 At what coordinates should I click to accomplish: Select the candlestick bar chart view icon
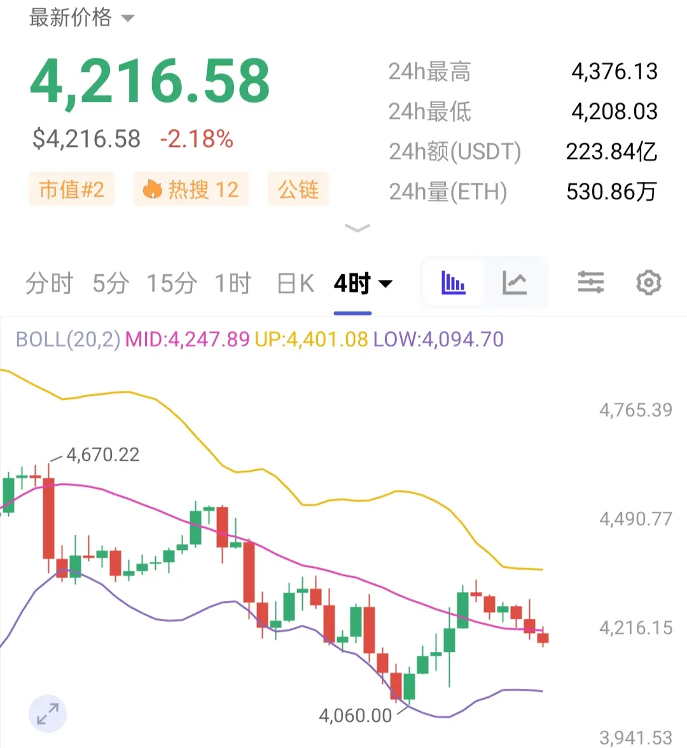tap(454, 283)
